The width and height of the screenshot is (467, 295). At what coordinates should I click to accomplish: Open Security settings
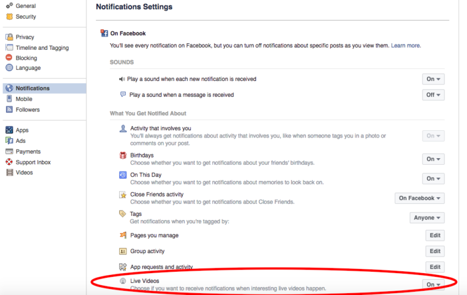26,16
